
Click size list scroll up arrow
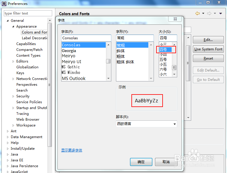pyautogui.click(x=174, y=44)
